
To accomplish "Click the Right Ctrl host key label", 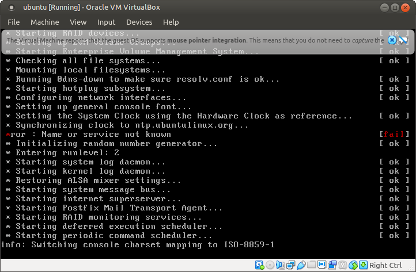I will (x=385, y=265).
